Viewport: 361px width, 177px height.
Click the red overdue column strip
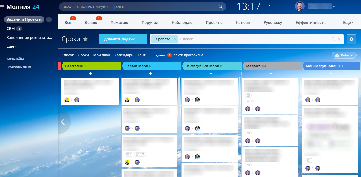(59, 66)
